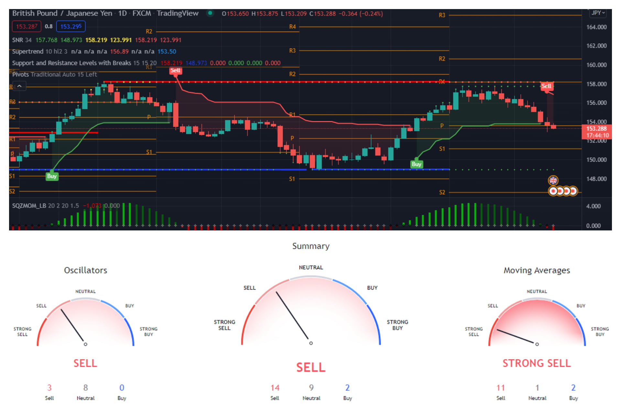This screenshot has width=621, height=414.
Task: Click the red sell price 153.287
Action: click(27, 27)
